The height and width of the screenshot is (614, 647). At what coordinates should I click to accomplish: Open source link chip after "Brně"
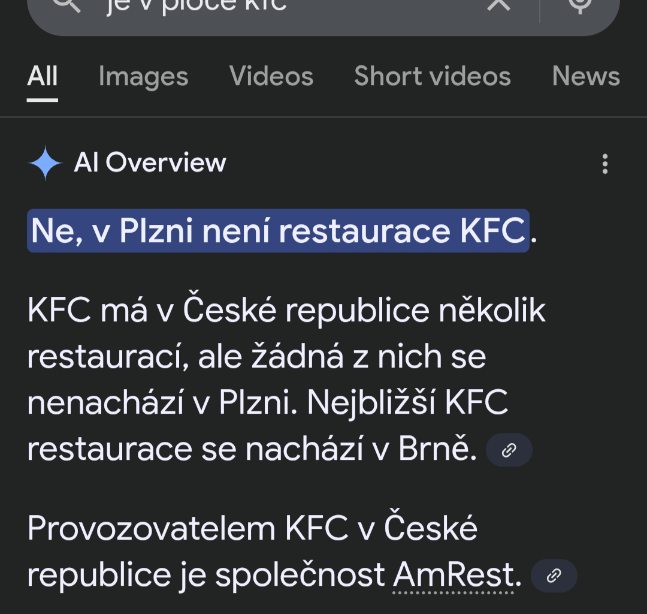coord(509,450)
